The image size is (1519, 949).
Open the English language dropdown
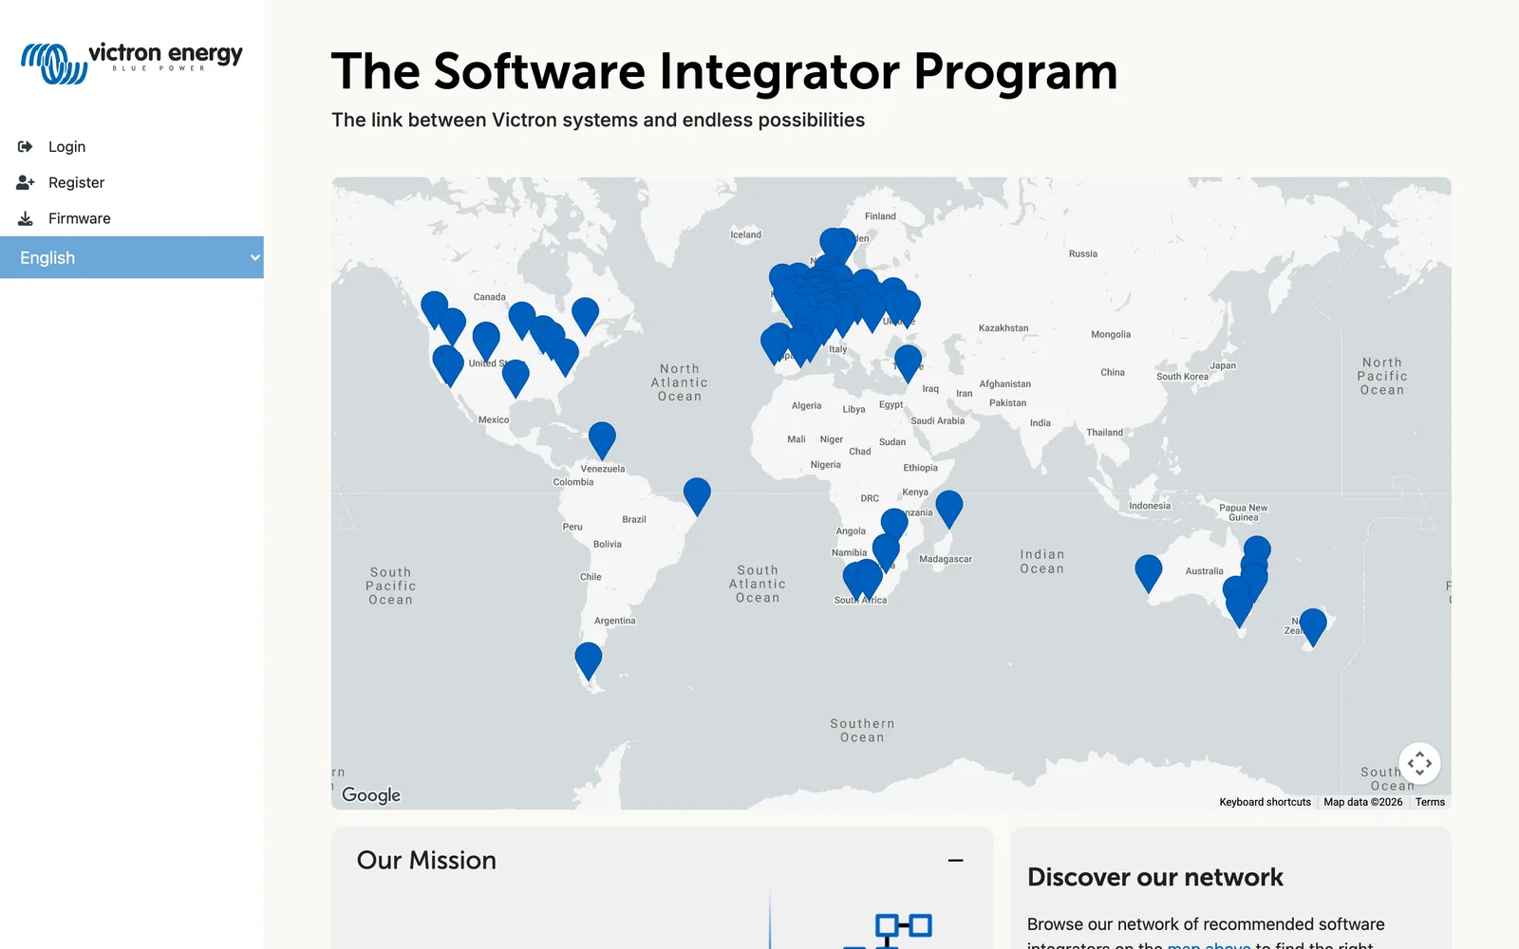[132, 257]
